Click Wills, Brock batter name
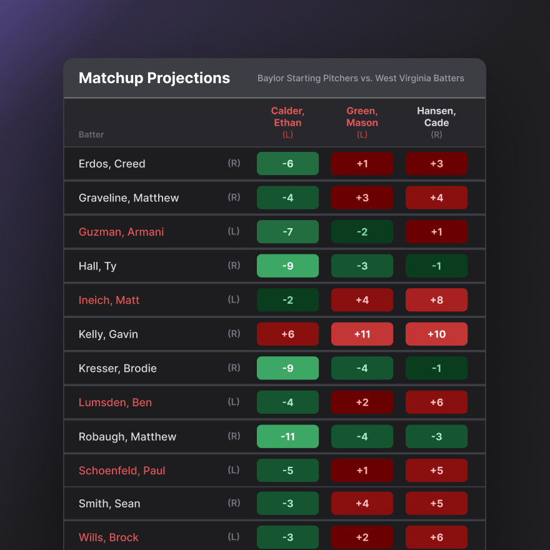550x550 pixels. [x=109, y=537]
